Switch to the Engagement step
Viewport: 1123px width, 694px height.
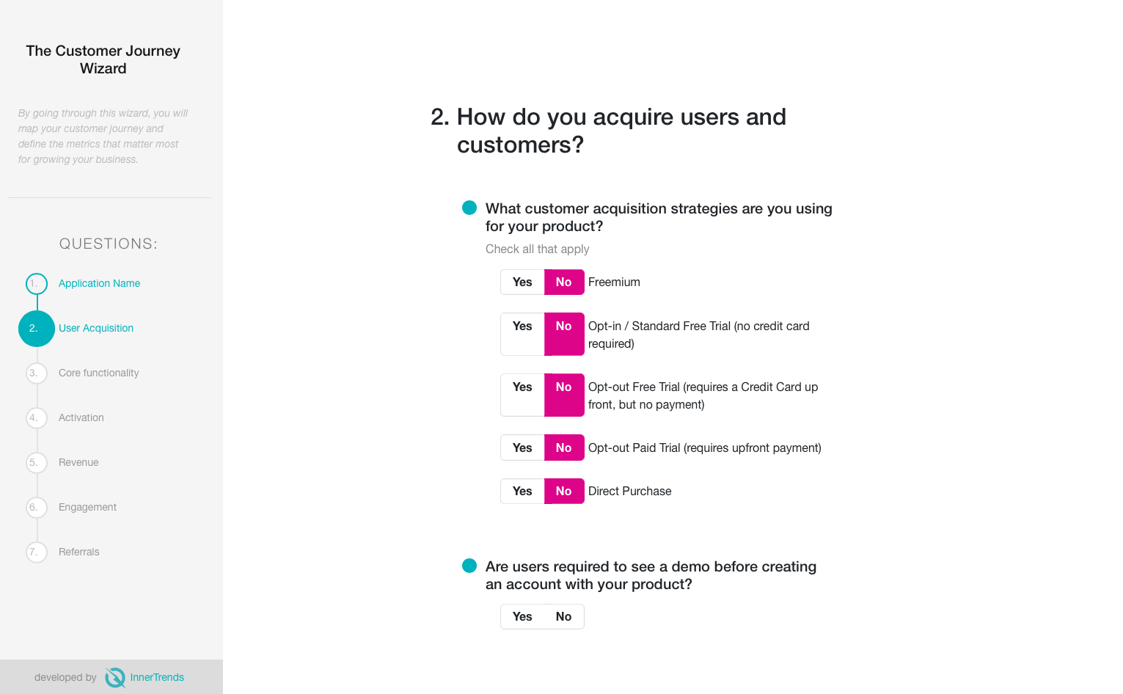point(87,507)
